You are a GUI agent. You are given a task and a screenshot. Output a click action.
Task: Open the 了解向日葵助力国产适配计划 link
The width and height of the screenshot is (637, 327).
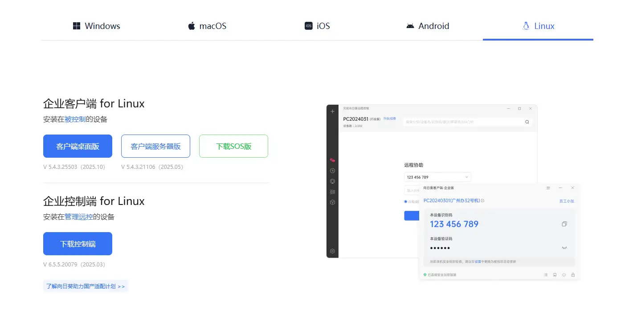pyautogui.click(x=86, y=286)
